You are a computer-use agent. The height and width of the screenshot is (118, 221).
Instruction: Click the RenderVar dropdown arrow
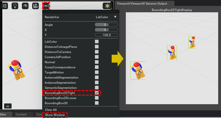point(115,17)
